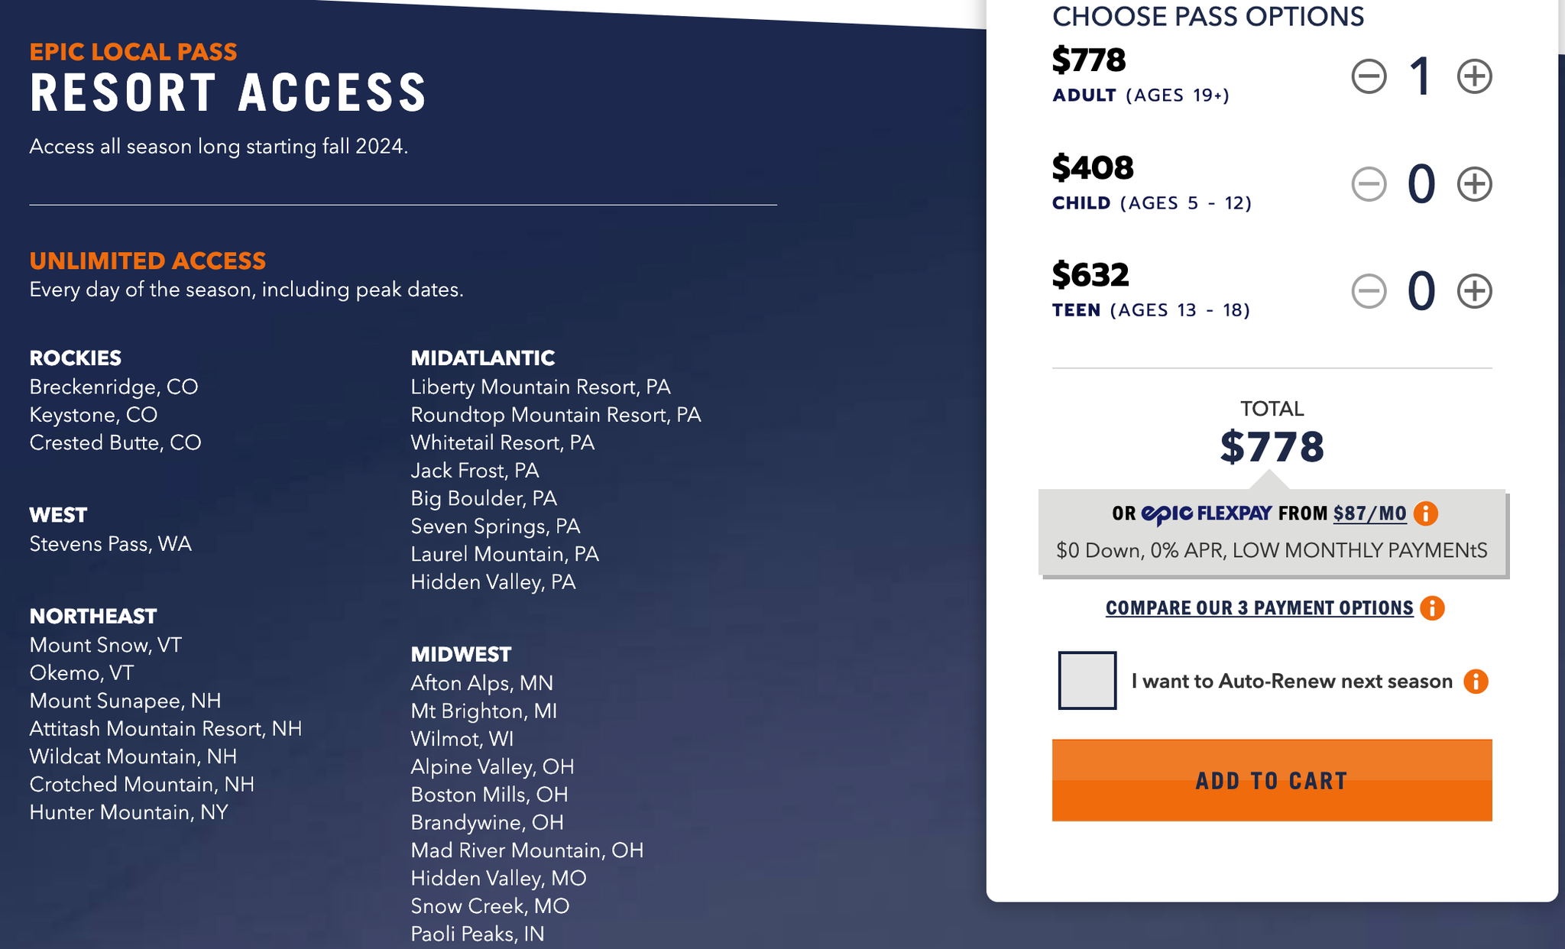This screenshot has height=949, width=1565.
Task: Click the Epic FlexPay logo
Action: [1207, 513]
